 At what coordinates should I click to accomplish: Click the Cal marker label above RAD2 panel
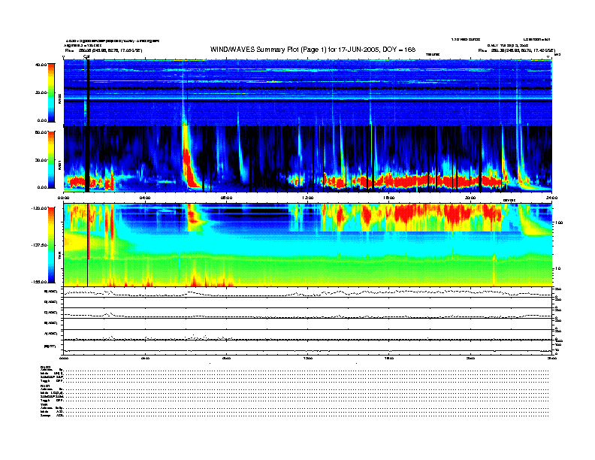(x=86, y=57)
